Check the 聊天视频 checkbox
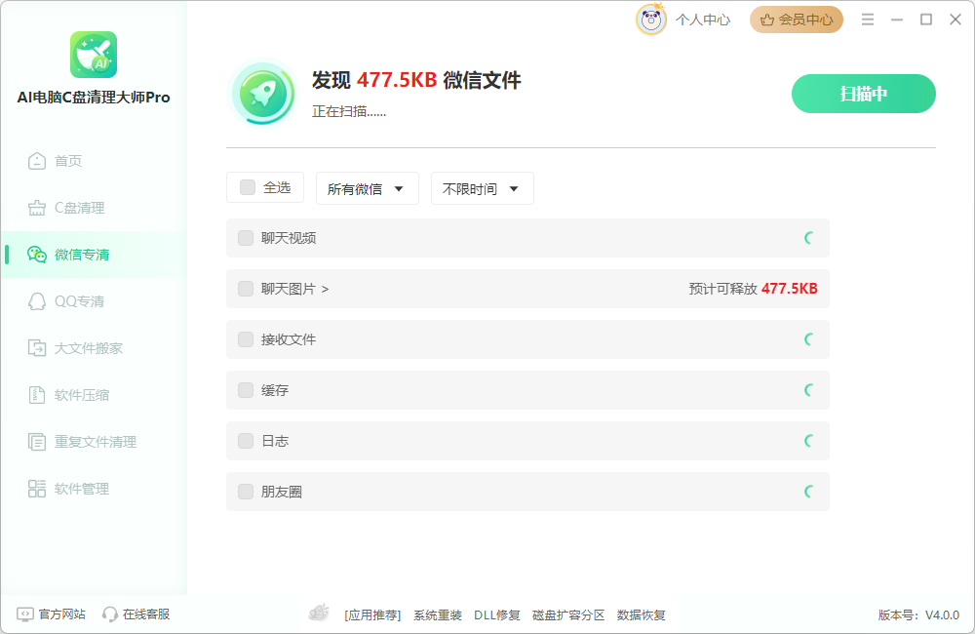975x634 pixels. pyautogui.click(x=246, y=238)
